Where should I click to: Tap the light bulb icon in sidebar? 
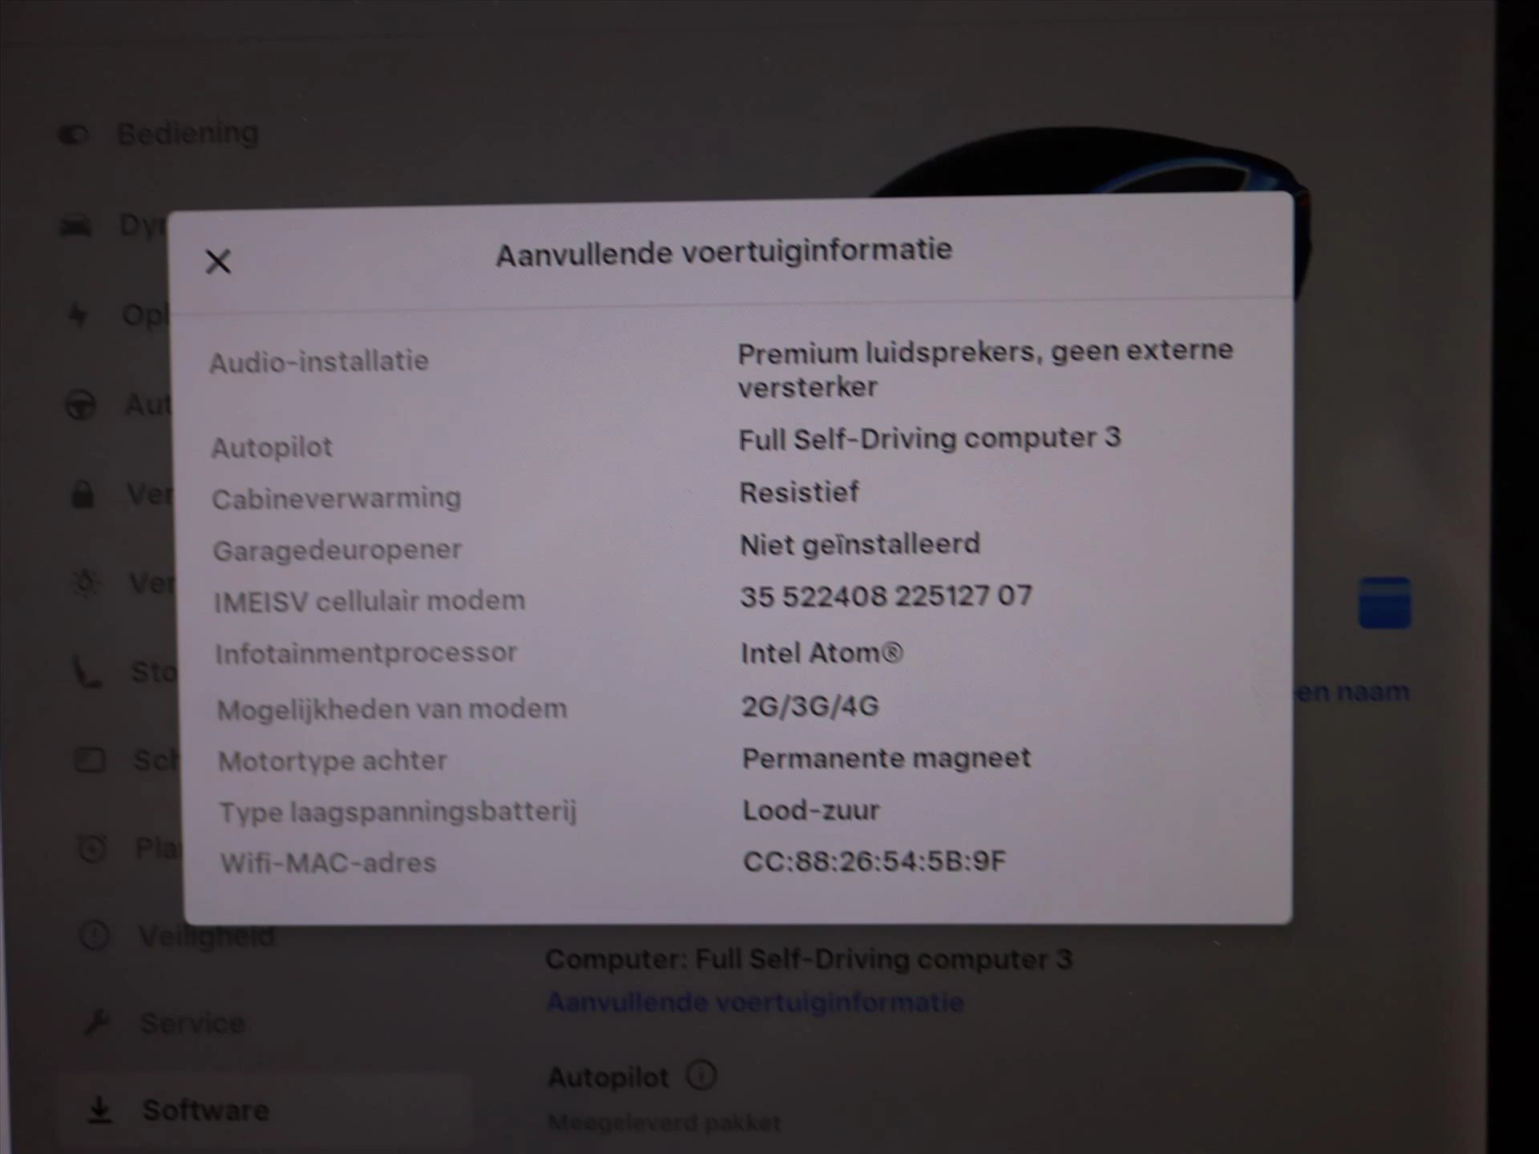click(x=85, y=583)
